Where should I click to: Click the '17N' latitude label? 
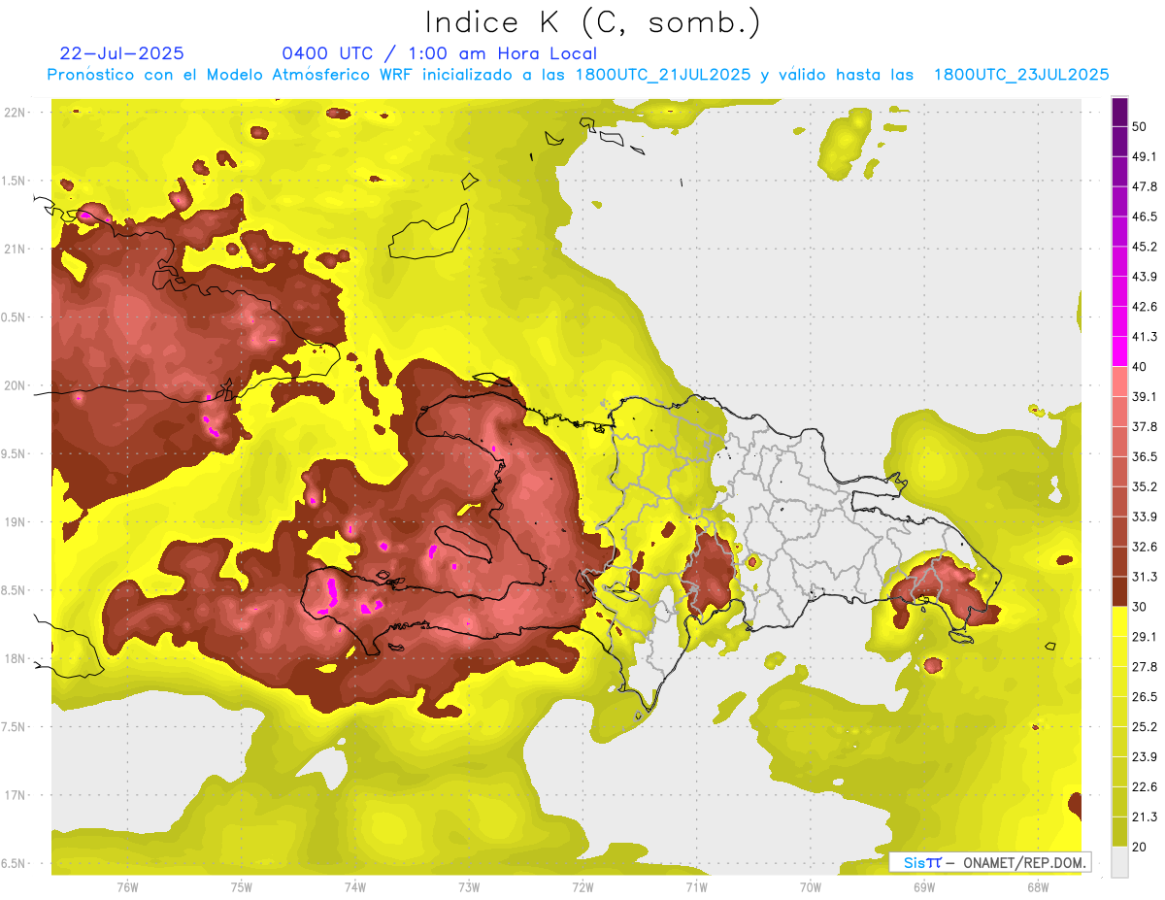pyautogui.click(x=14, y=795)
